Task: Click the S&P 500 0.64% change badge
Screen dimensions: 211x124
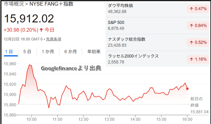Action: [198, 26]
